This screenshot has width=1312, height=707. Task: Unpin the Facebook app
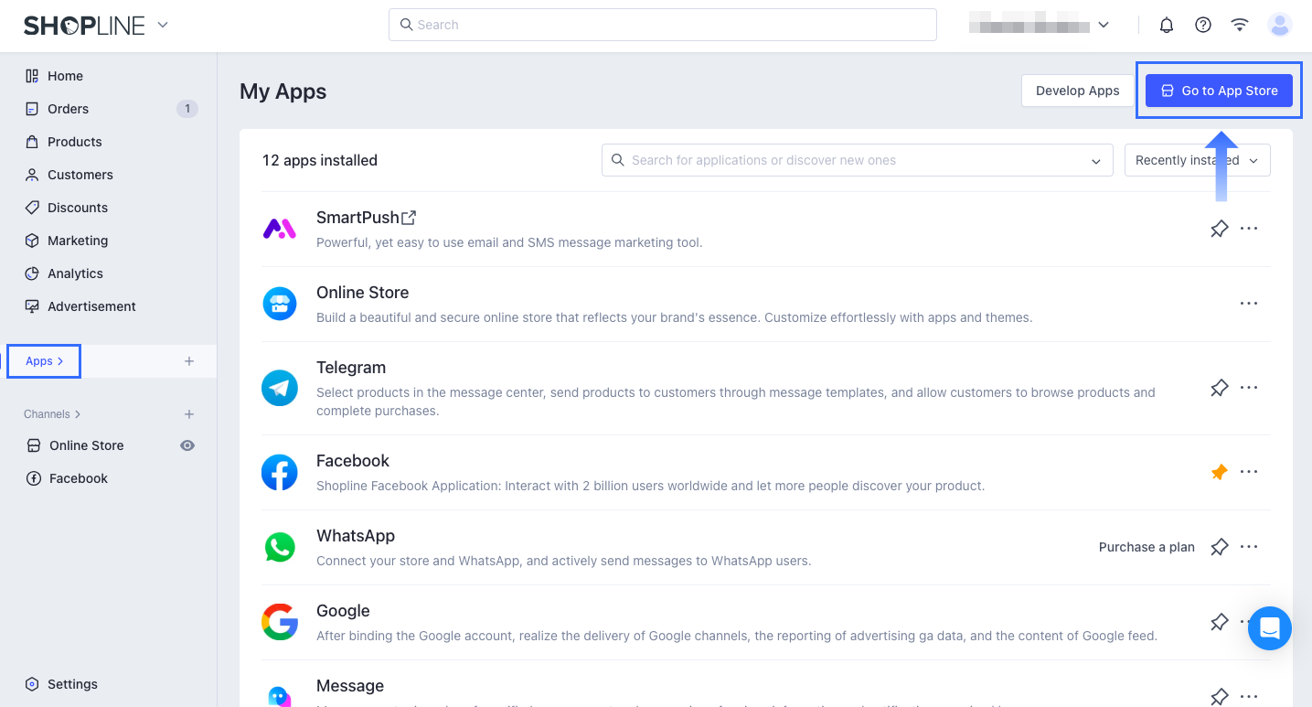[1219, 472]
